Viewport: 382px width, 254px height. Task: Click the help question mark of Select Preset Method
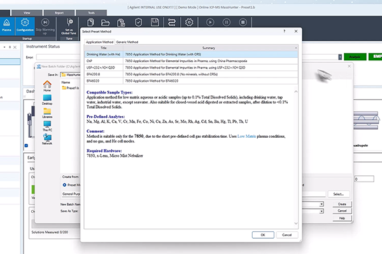[x=285, y=31]
